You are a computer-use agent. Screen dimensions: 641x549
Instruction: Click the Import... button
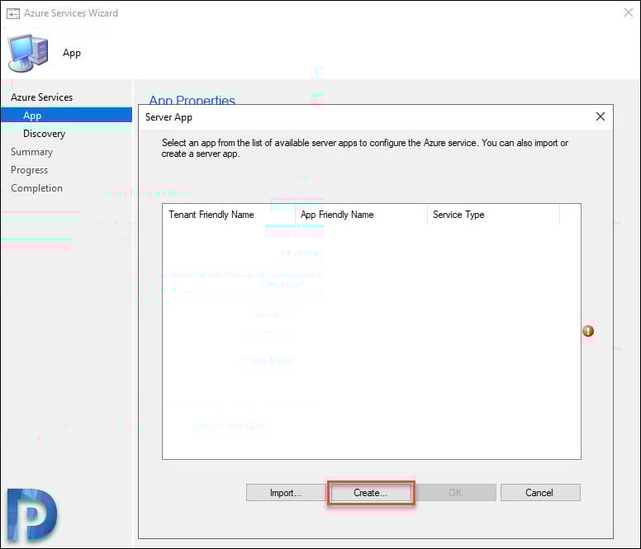286,493
